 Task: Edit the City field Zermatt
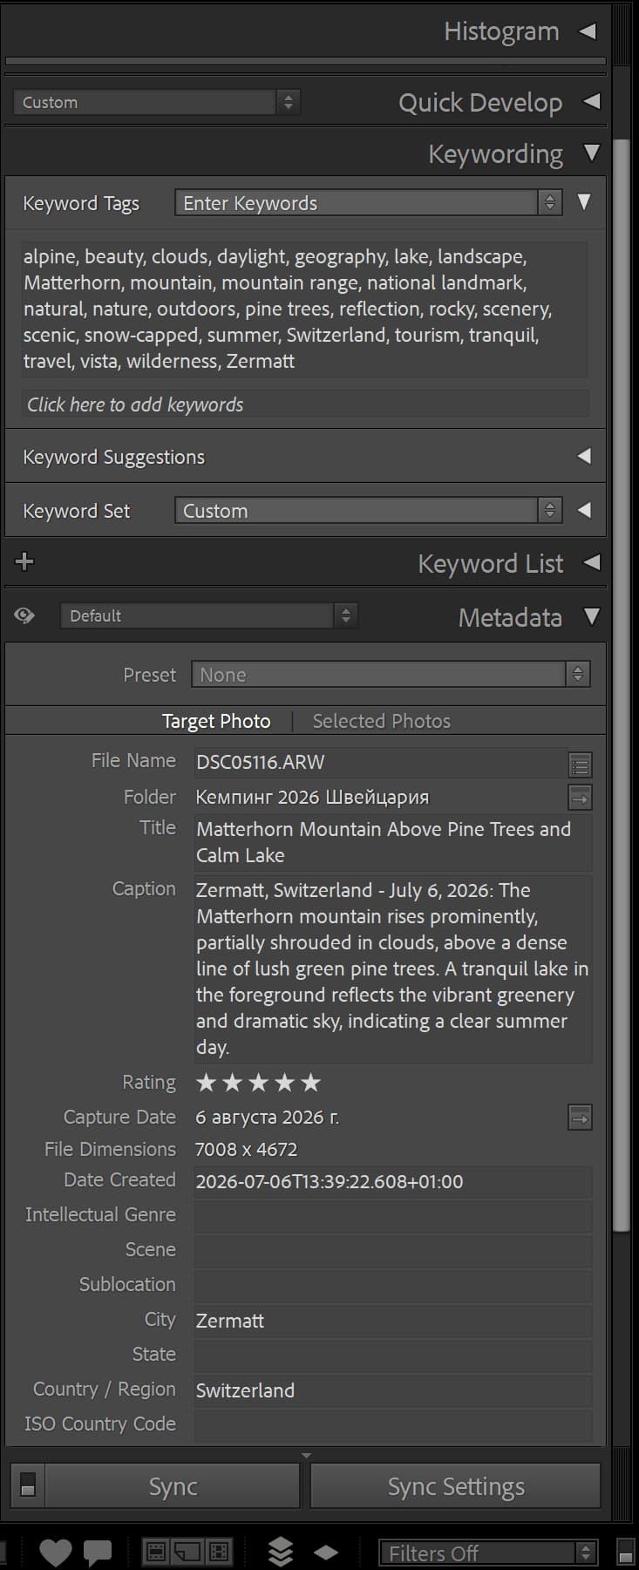coord(393,1321)
